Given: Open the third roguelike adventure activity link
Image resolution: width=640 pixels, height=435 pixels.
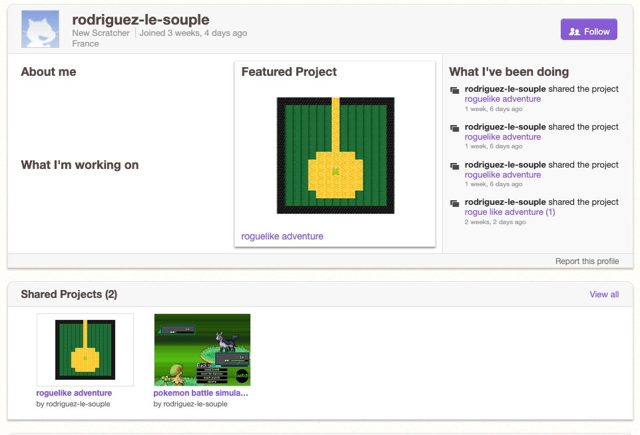Looking at the screenshot, I should pyautogui.click(x=502, y=175).
